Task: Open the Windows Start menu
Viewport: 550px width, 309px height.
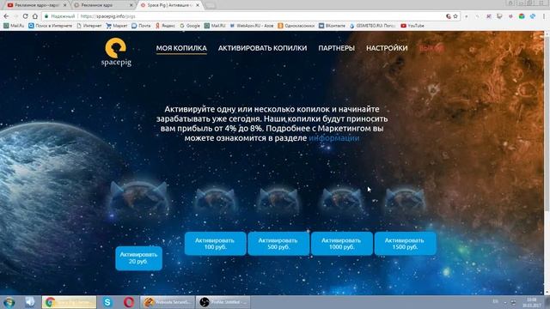Action: (x=9, y=302)
